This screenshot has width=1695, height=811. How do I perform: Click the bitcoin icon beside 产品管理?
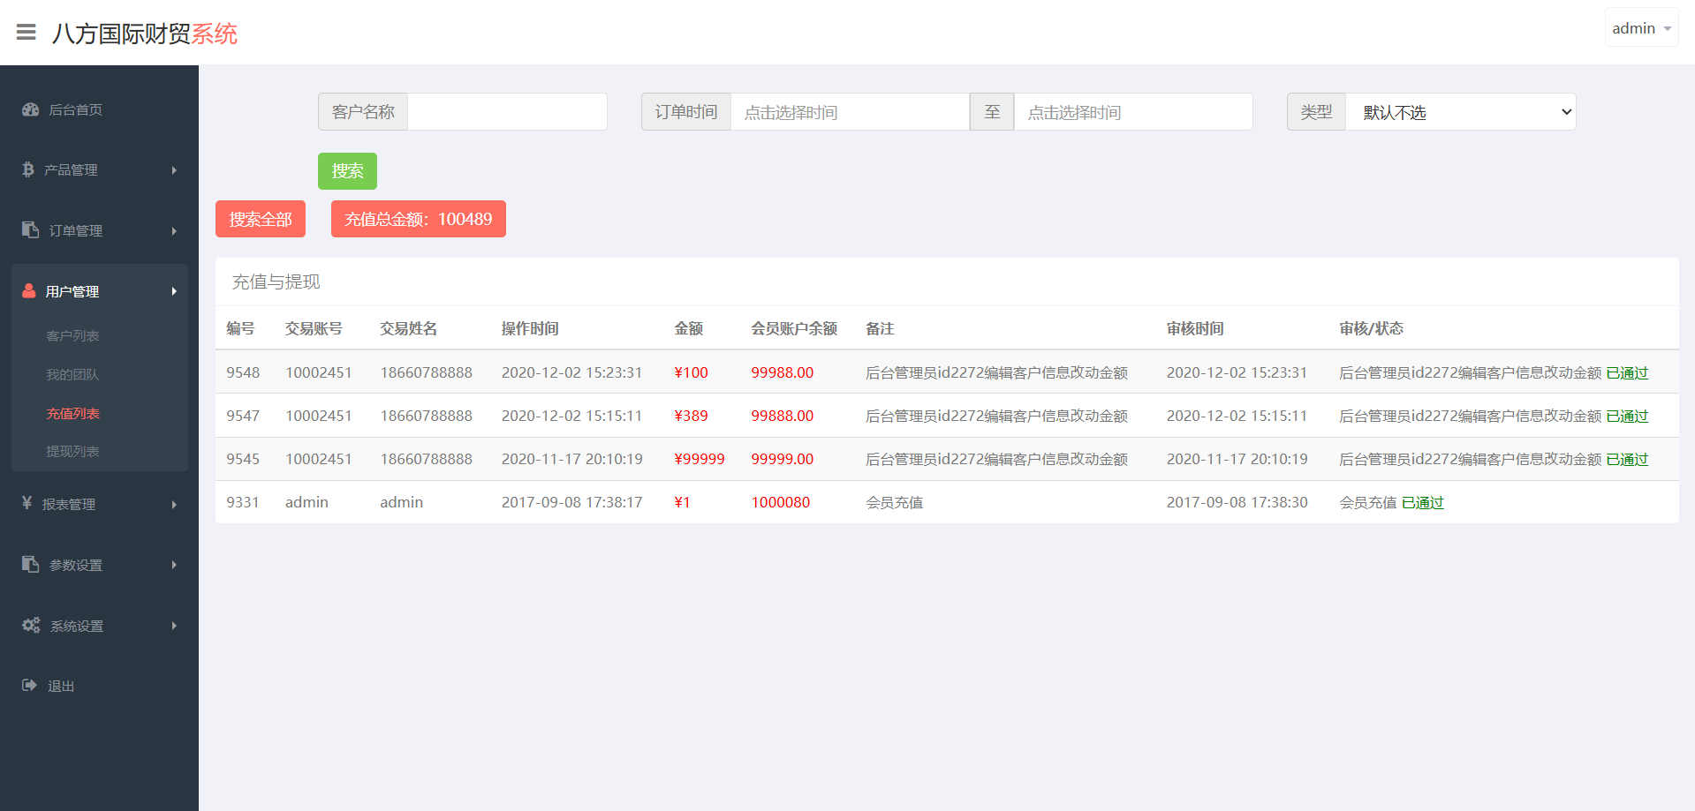coord(28,169)
